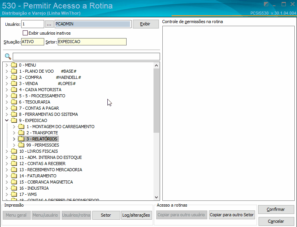This screenshot has height=227, width=297.
Task: Click the tree vertical scrollbar thumb
Action: click(156, 101)
